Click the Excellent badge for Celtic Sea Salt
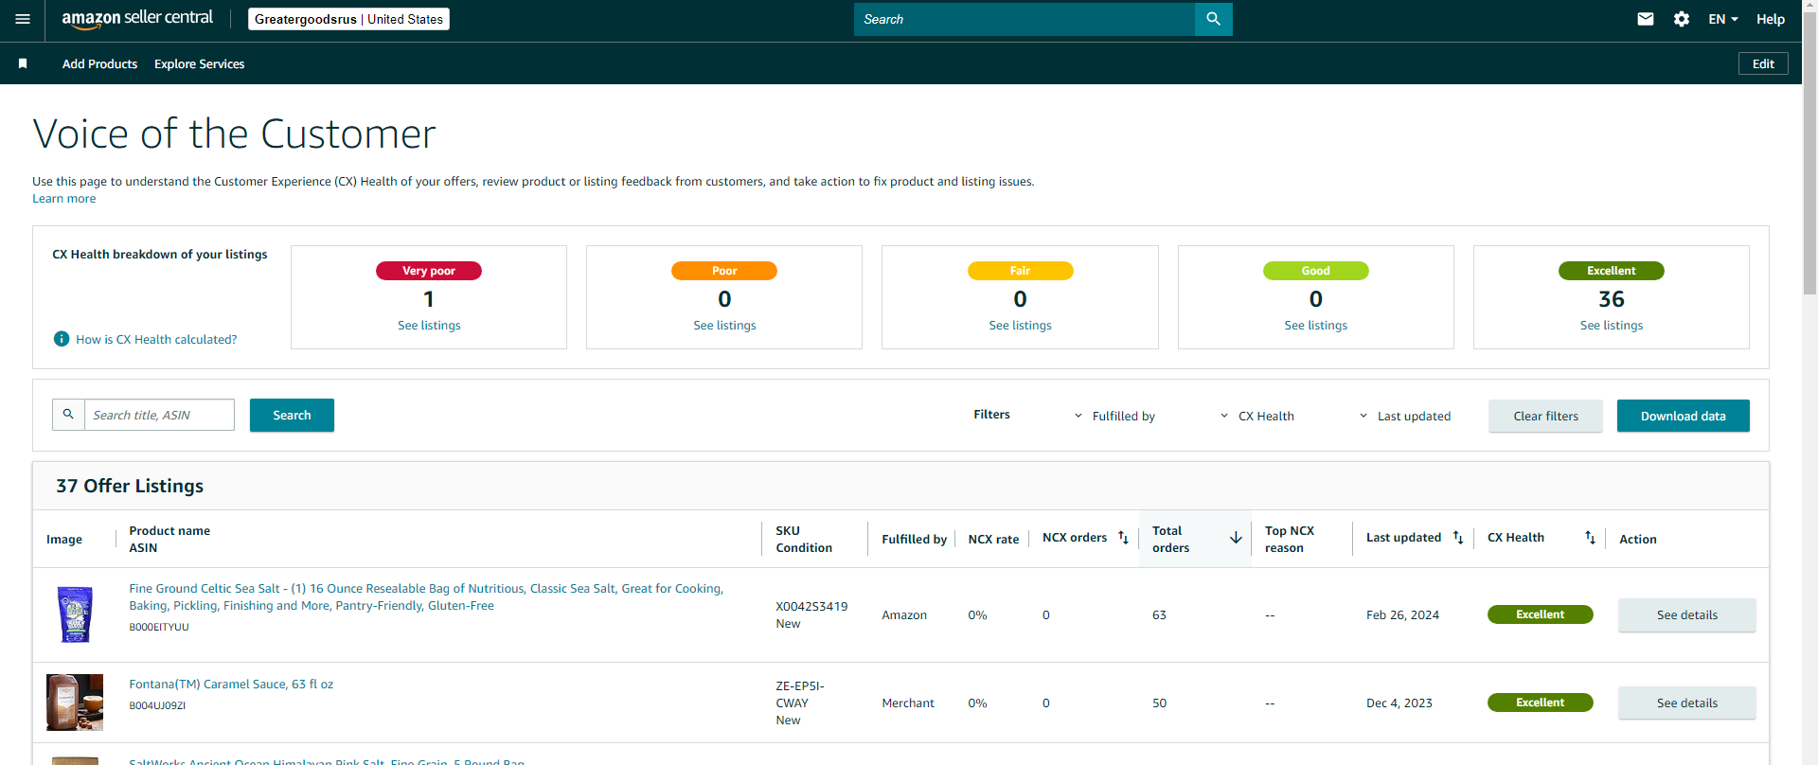 1540,614
